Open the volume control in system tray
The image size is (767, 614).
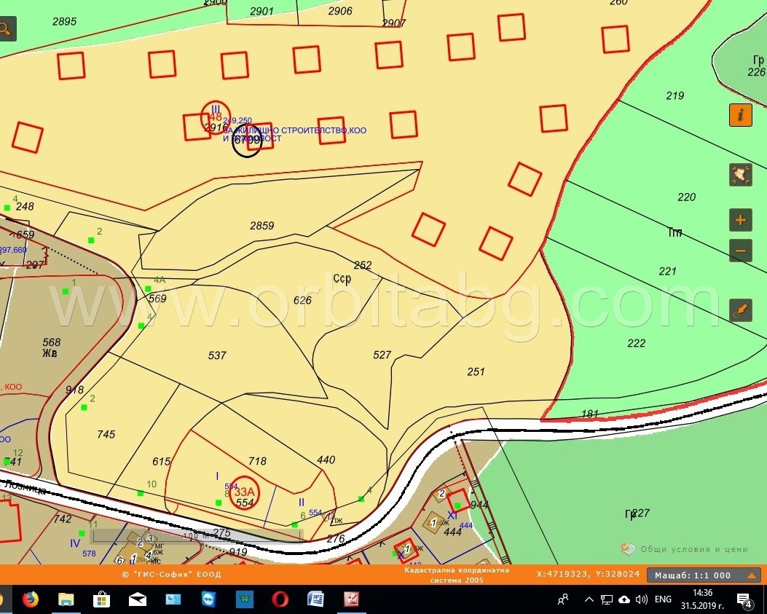[642, 599]
